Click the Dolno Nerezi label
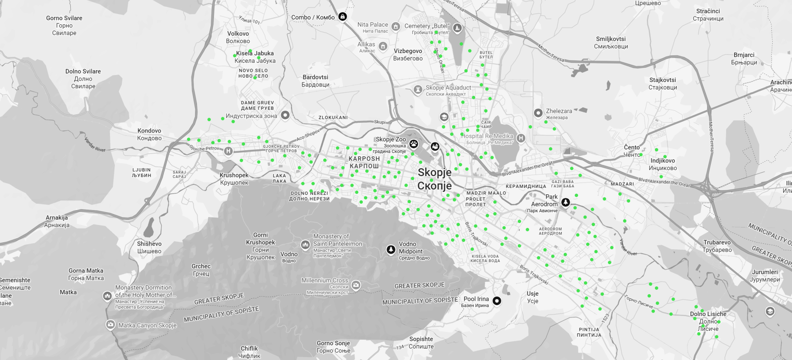792x360 pixels. [309, 196]
